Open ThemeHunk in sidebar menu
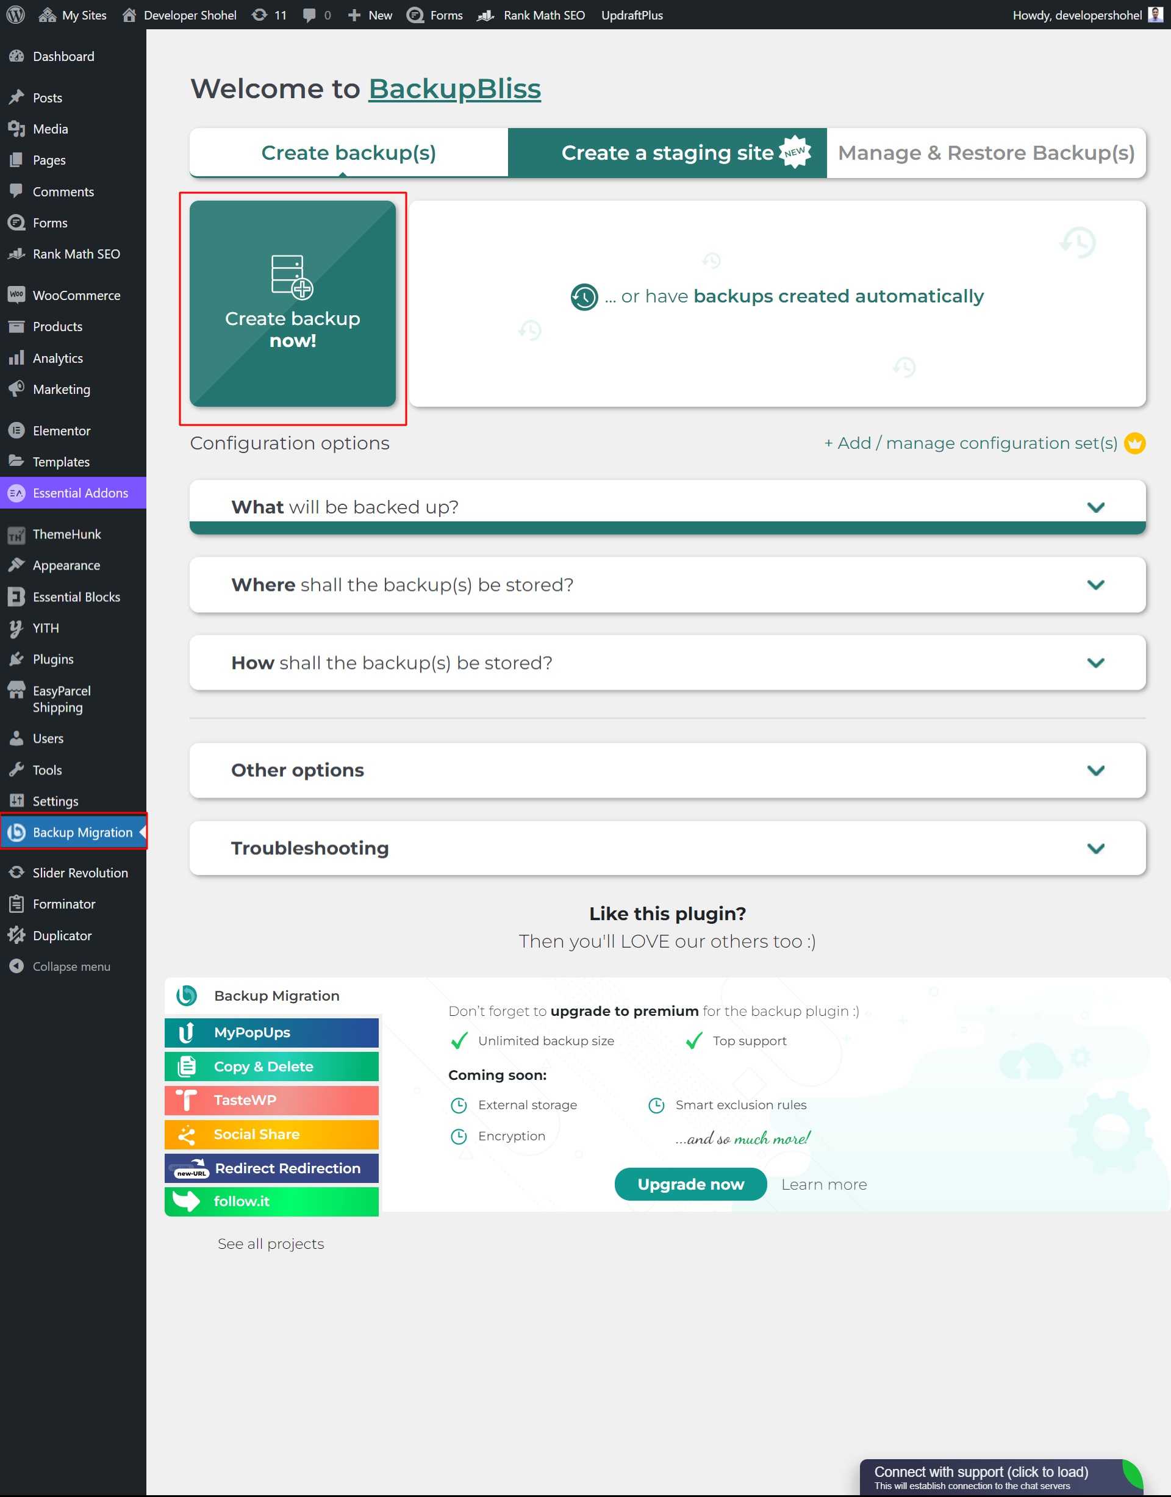Image resolution: width=1171 pixels, height=1497 pixels. tap(73, 534)
